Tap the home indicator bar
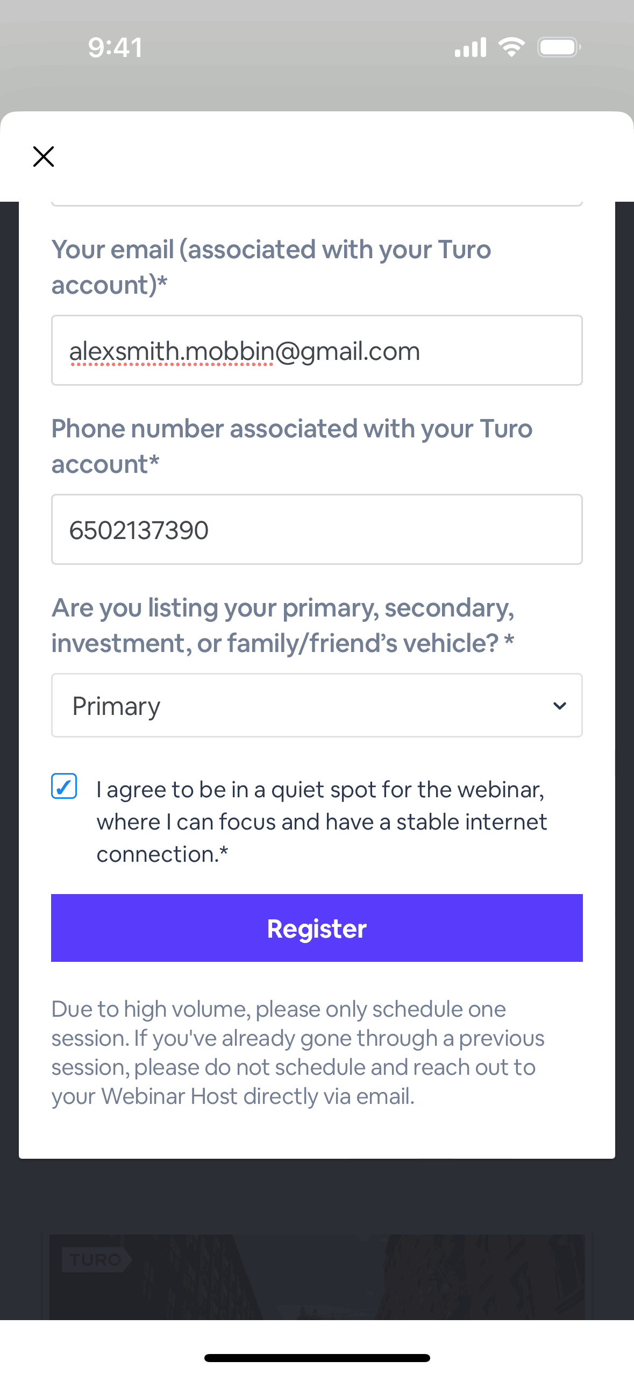The image size is (634, 1375). [317, 1358]
